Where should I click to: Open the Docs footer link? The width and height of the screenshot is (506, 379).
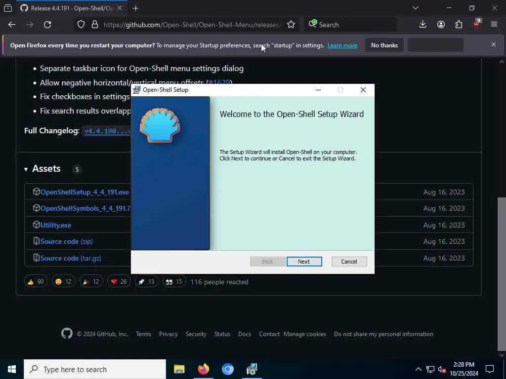(245, 334)
